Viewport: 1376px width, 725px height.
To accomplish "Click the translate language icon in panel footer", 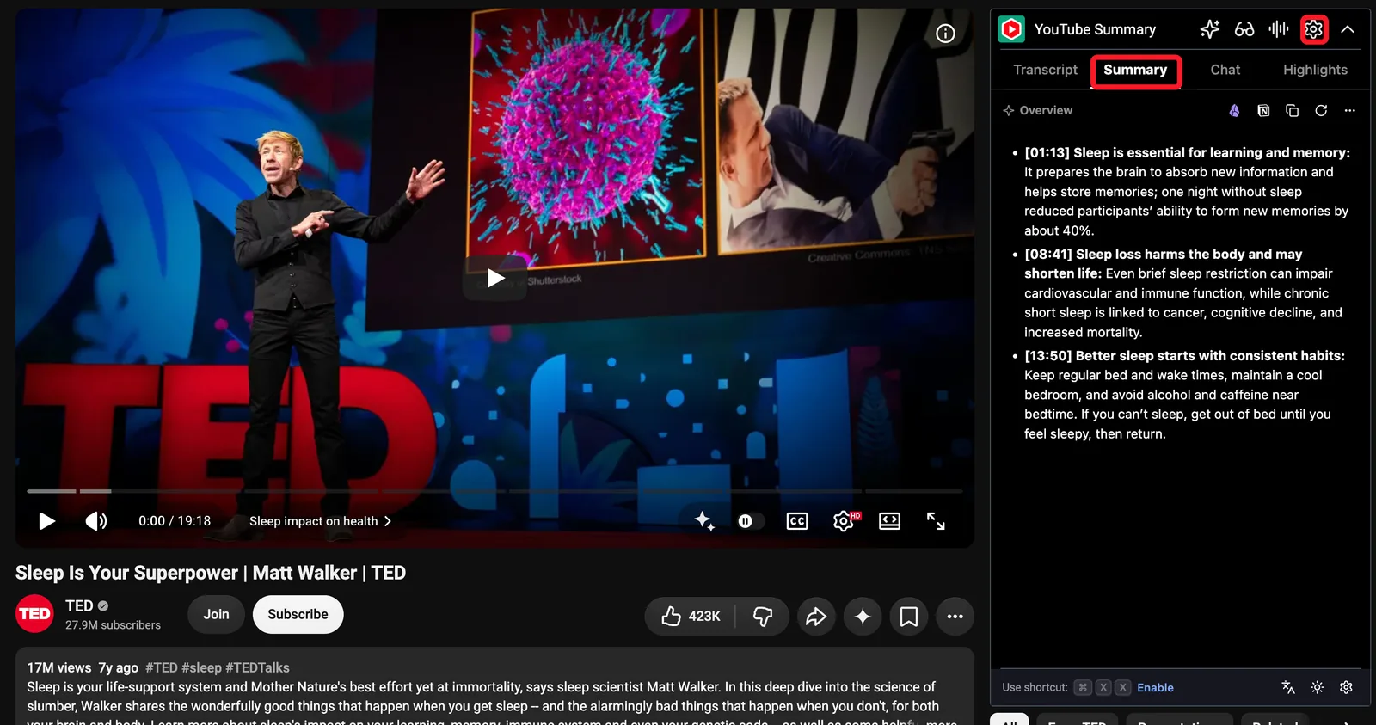I will tap(1288, 687).
